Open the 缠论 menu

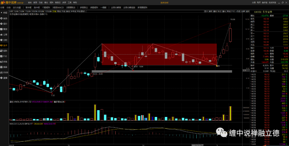(46, 3)
